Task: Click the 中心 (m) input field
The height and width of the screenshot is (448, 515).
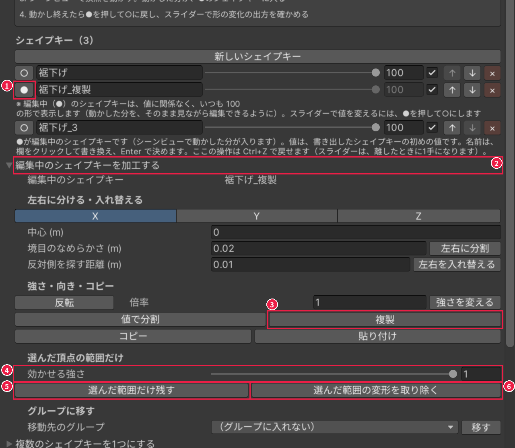Action: [x=356, y=232]
